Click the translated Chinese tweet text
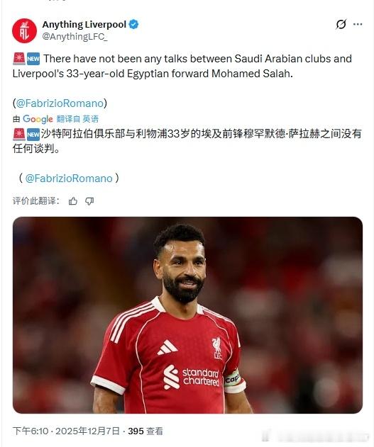Image resolution: width=374 pixels, height=447 pixels. [x=187, y=141]
